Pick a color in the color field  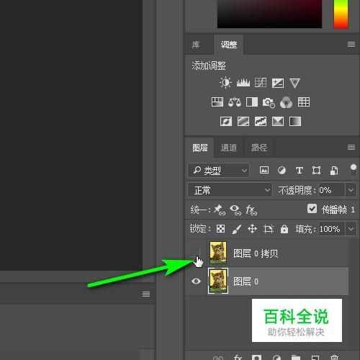[x=269, y=14]
